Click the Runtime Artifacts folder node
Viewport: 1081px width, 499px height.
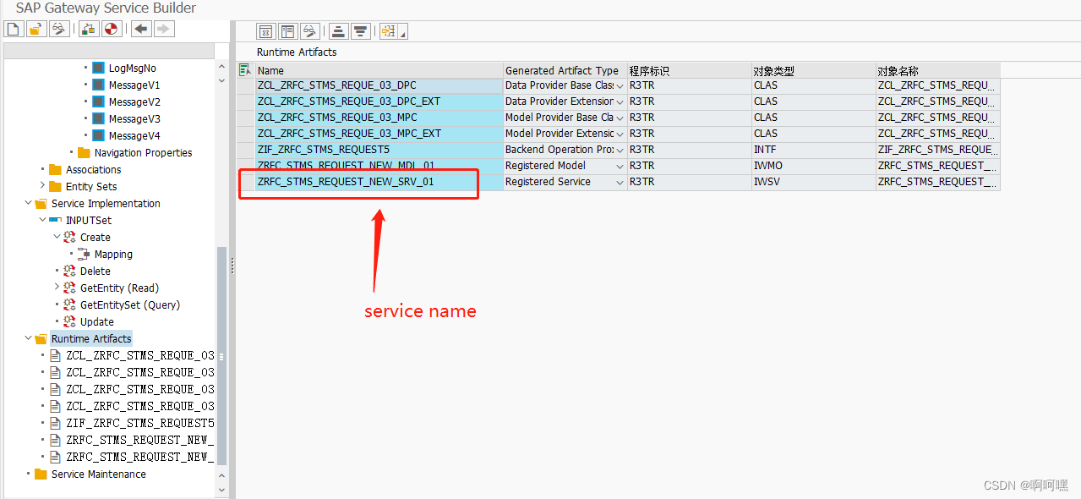(90, 338)
